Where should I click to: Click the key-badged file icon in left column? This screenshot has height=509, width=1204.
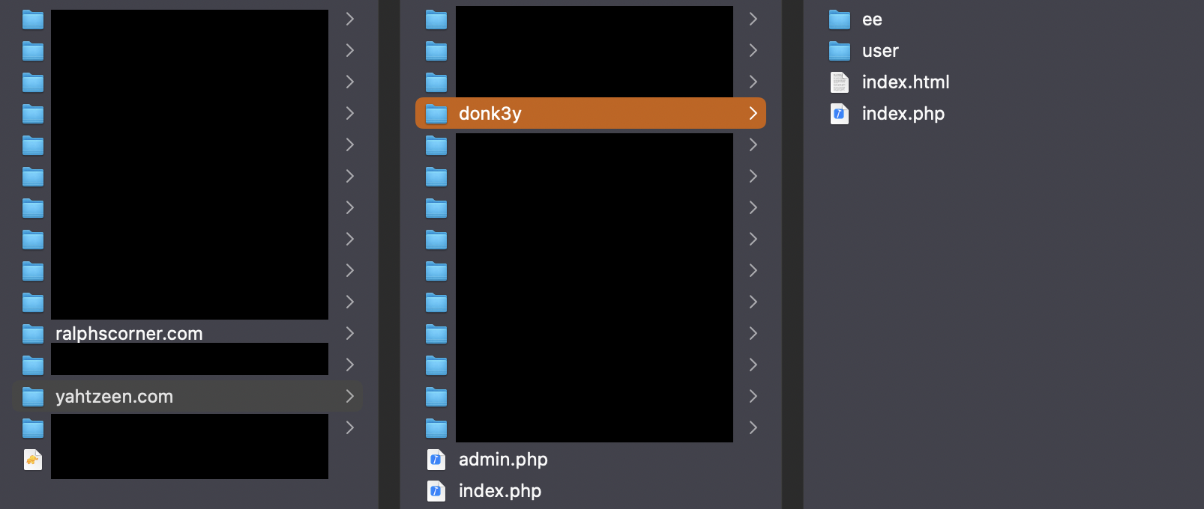tap(33, 460)
